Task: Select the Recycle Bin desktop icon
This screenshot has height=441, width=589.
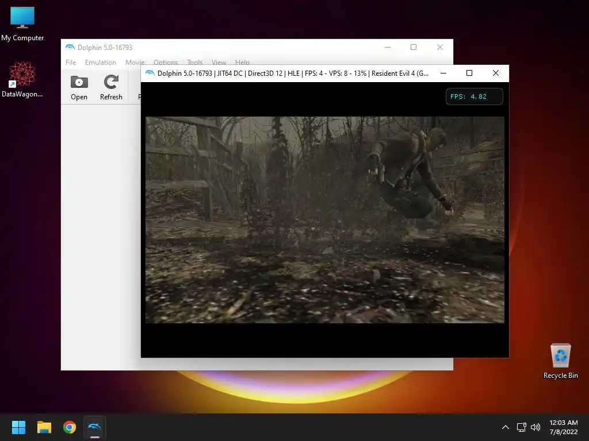Action: [560, 361]
